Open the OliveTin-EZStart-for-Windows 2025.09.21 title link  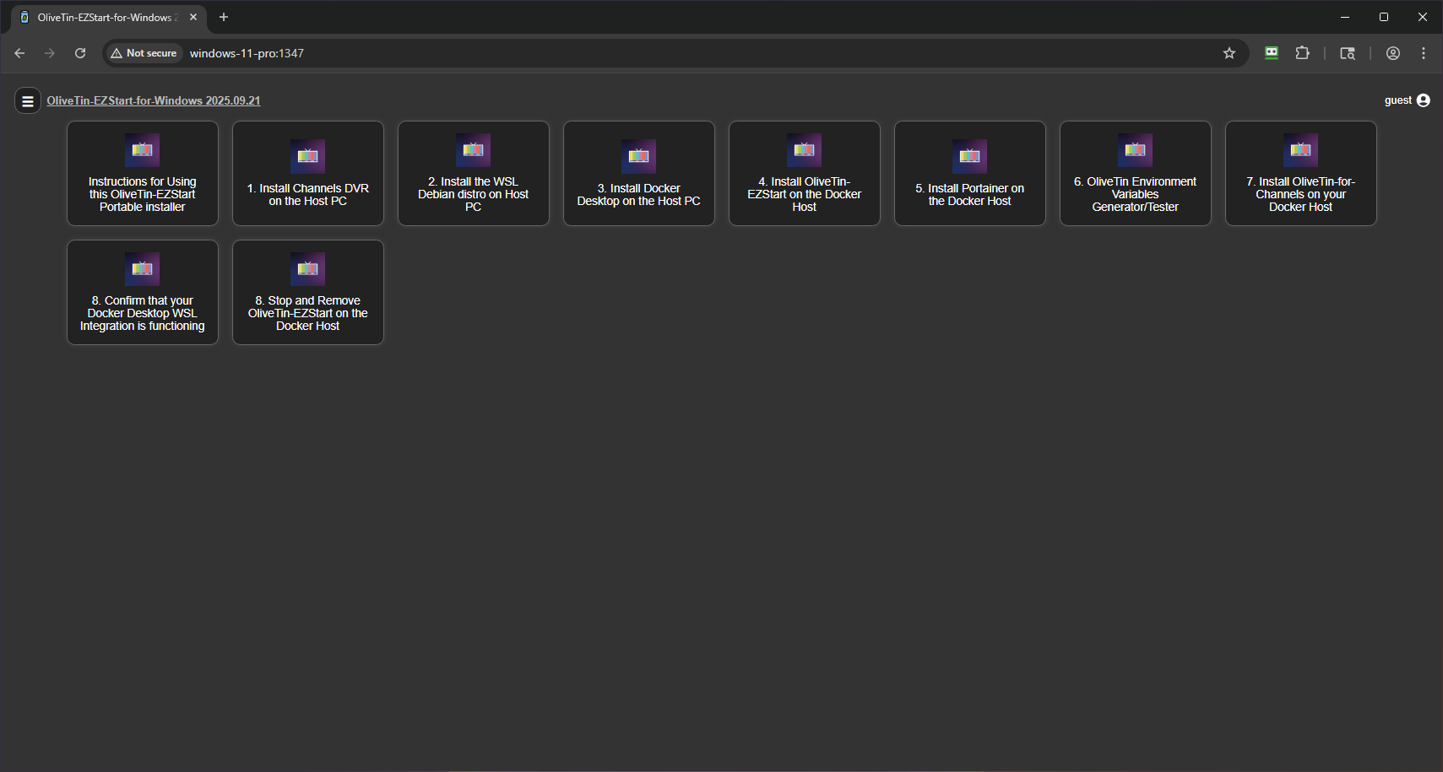(153, 100)
